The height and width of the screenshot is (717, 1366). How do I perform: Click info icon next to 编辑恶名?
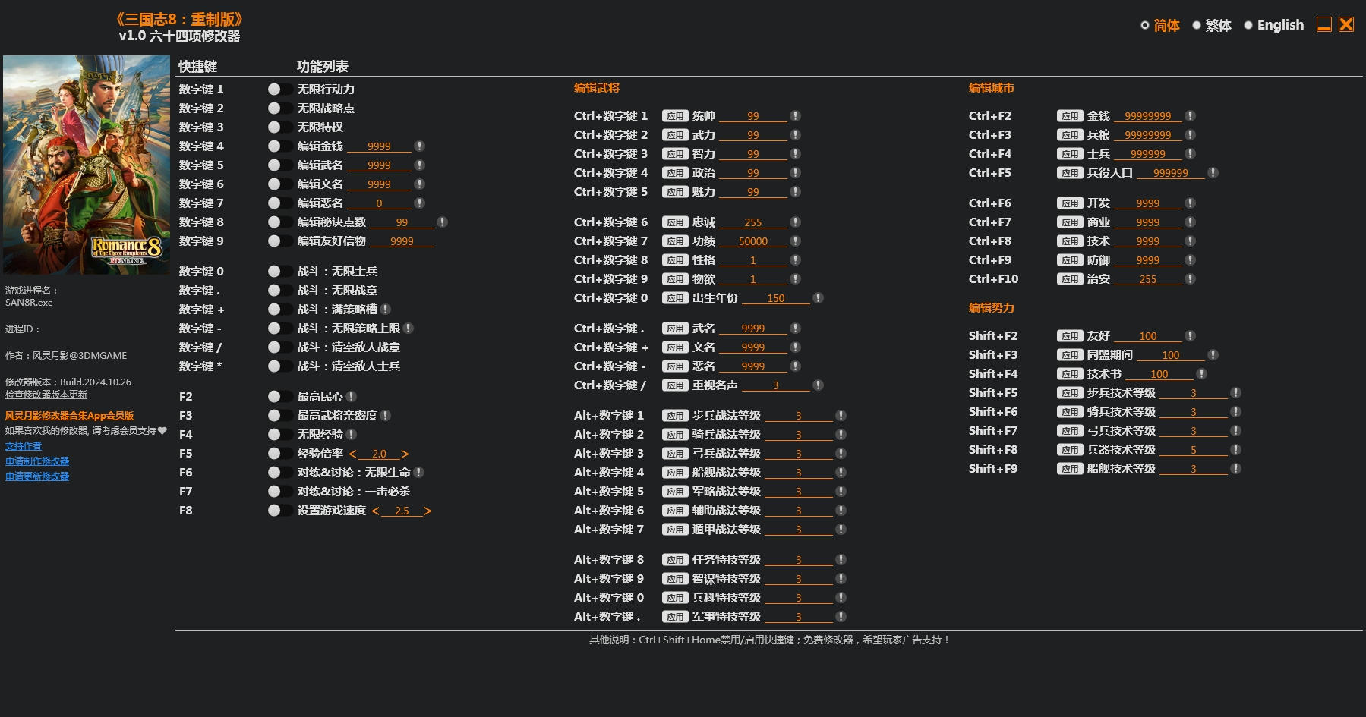[419, 203]
